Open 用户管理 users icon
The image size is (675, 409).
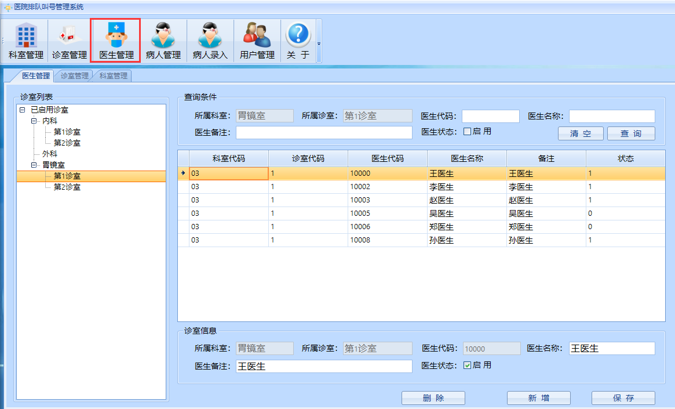[257, 41]
